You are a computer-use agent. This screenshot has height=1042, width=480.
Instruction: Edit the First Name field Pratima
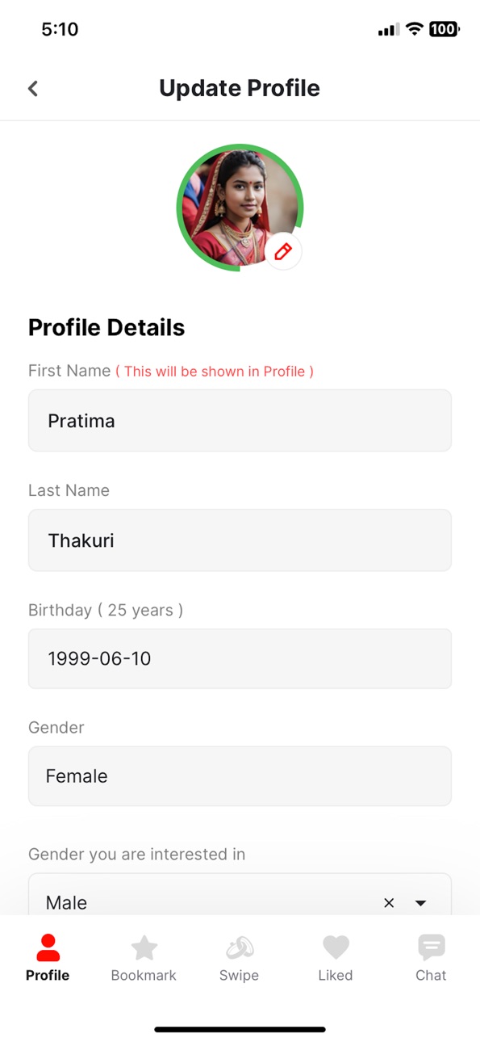[x=240, y=421]
